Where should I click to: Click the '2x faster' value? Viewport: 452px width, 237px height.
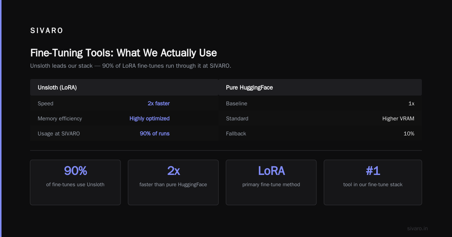point(159,103)
